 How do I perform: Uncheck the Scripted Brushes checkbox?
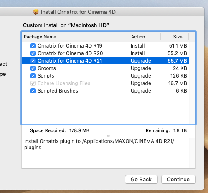tap(33, 91)
